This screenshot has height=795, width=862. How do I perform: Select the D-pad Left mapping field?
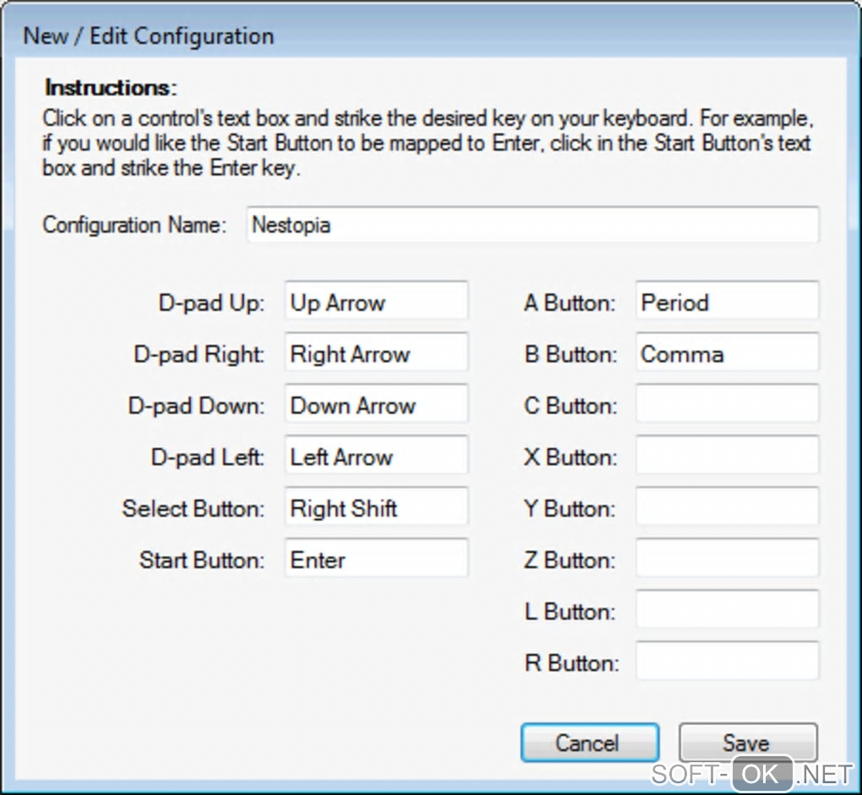376,458
